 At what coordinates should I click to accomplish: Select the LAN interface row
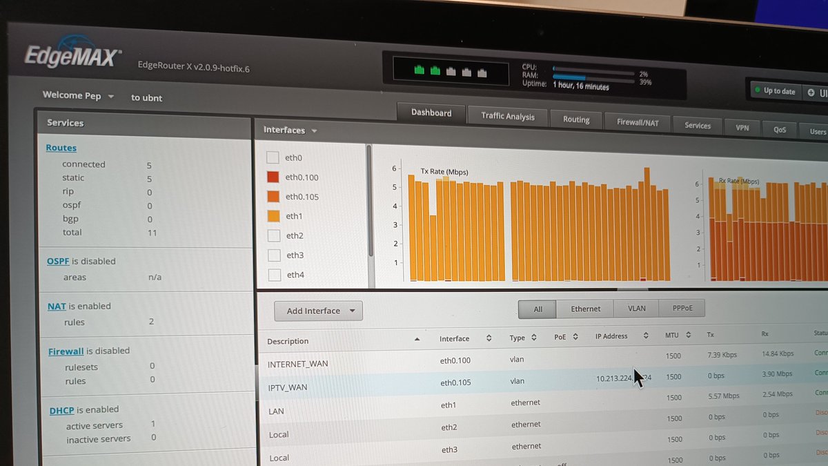[543, 405]
